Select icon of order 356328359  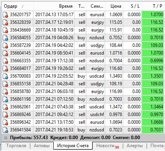point(5,22)
